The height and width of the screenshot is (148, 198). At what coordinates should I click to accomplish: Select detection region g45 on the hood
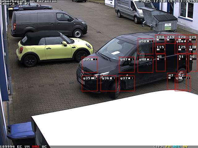pos(89,65)
